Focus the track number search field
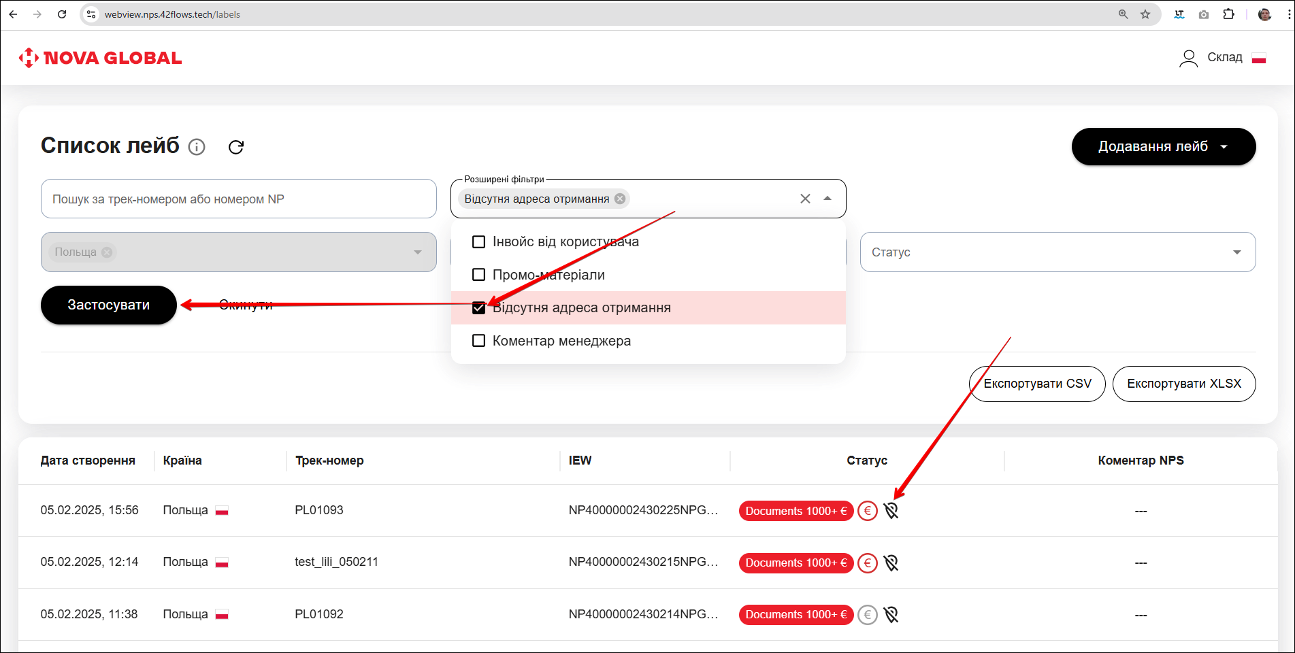 click(x=238, y=199)
